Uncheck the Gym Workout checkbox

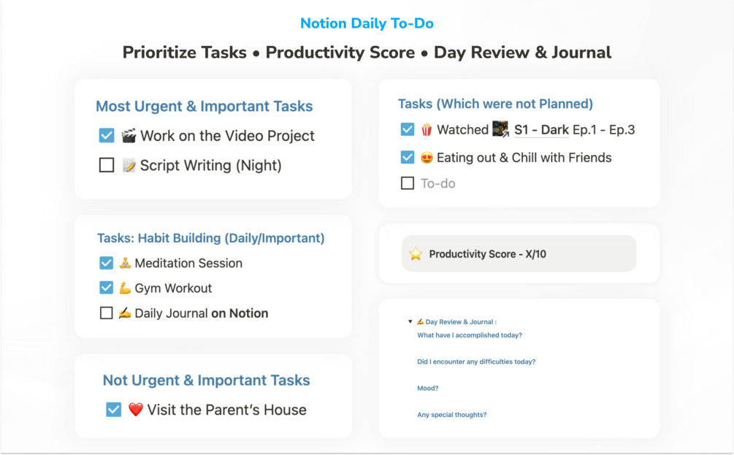107,288
